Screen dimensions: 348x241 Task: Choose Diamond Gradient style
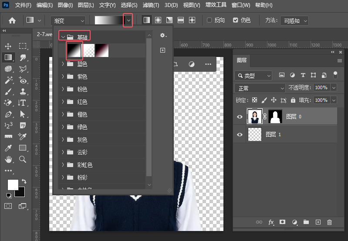point(192,20)
